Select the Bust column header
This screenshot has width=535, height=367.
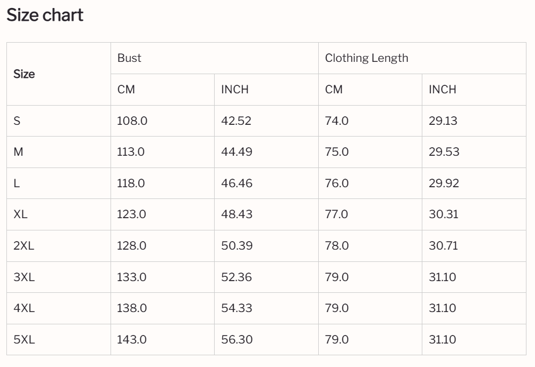coord(129,58)
